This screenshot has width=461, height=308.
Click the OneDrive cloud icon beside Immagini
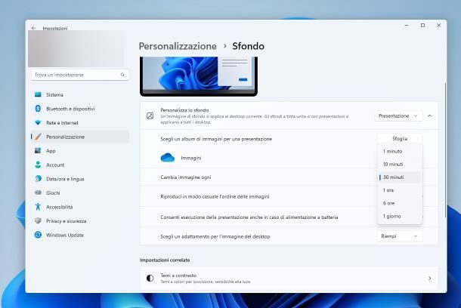point(168,158)
